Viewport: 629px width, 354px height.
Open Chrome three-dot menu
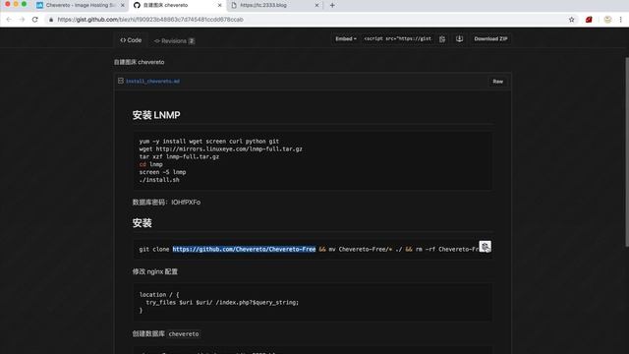coord(620,20)
